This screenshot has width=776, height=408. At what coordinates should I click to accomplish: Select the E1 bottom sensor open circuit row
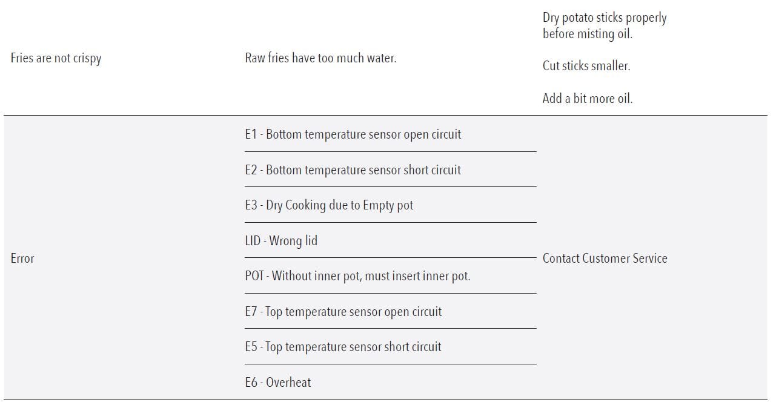pyautogui.click(x=353, y=134)
